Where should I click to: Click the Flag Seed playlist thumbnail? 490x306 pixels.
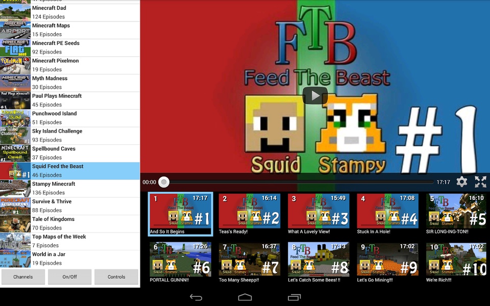pos(15,47)
